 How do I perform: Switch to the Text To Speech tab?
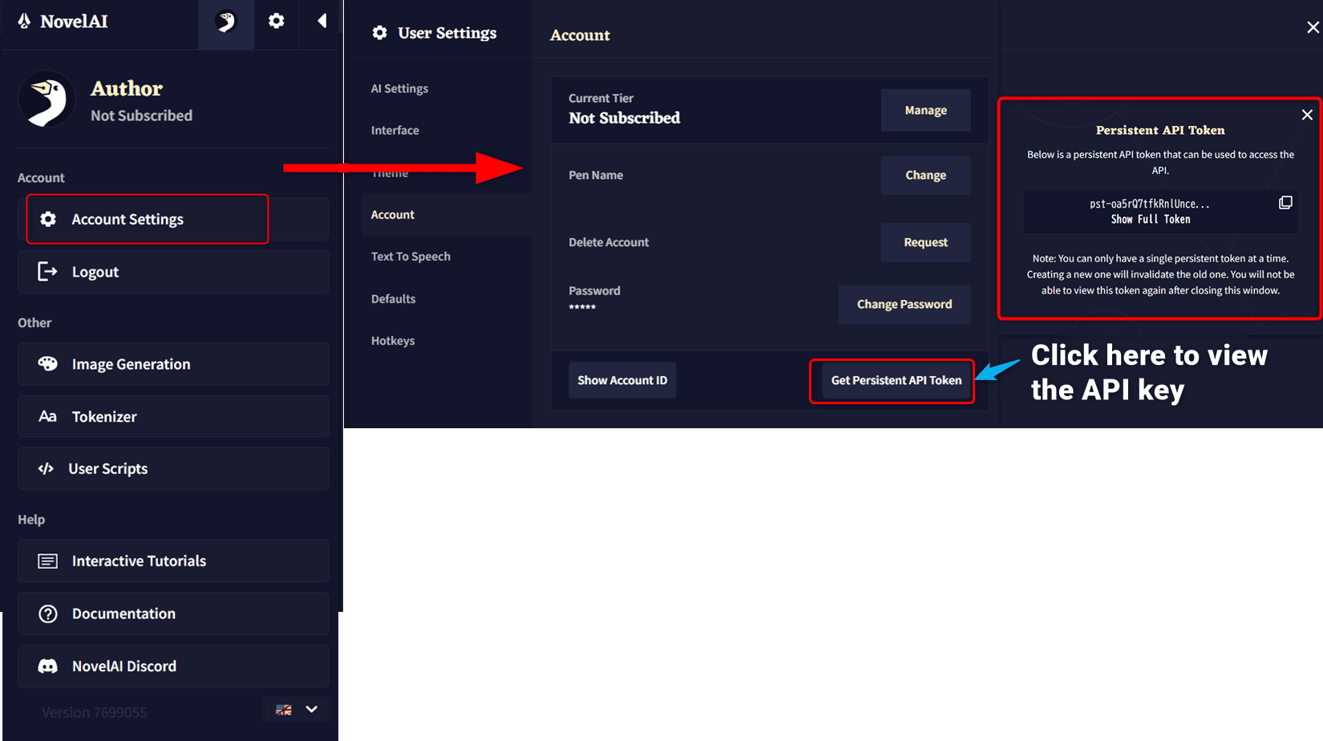(x=411, y=256)
